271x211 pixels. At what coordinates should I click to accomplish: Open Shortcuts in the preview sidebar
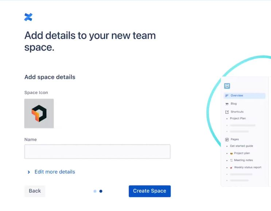pos(237,112)
